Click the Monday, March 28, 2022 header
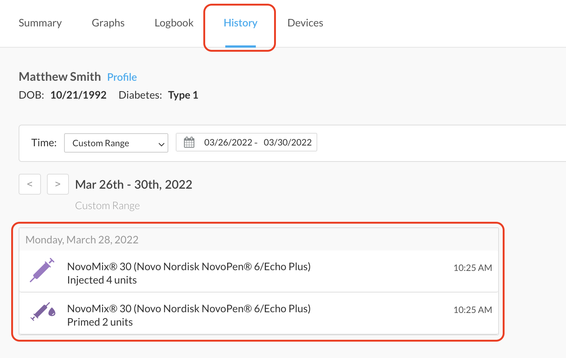566x358 pixels. pos(82,240)
